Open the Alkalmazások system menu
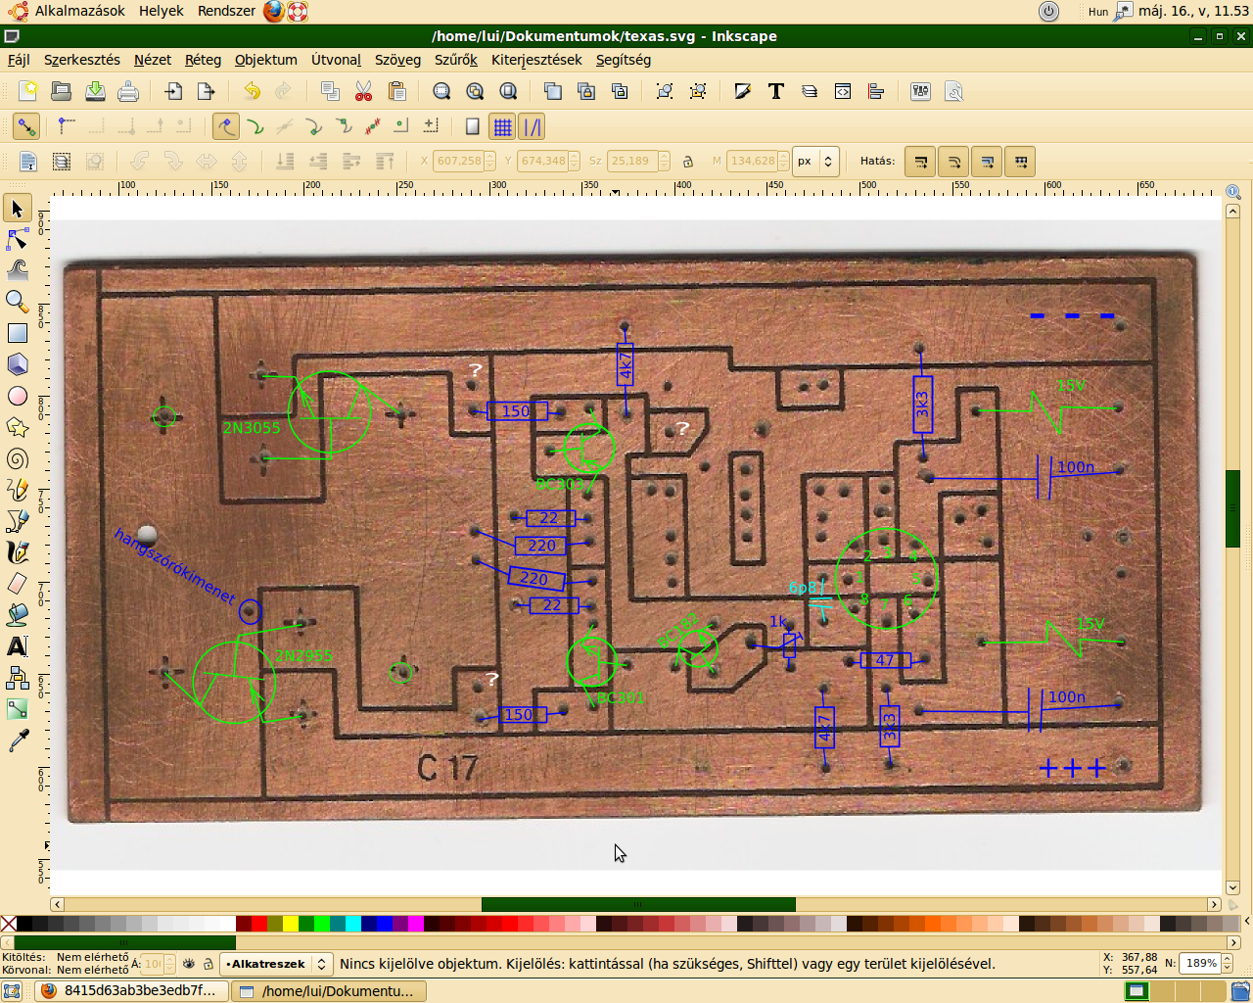Image resolution: width=1253 pixels, height=1003 pixels. 80,11
